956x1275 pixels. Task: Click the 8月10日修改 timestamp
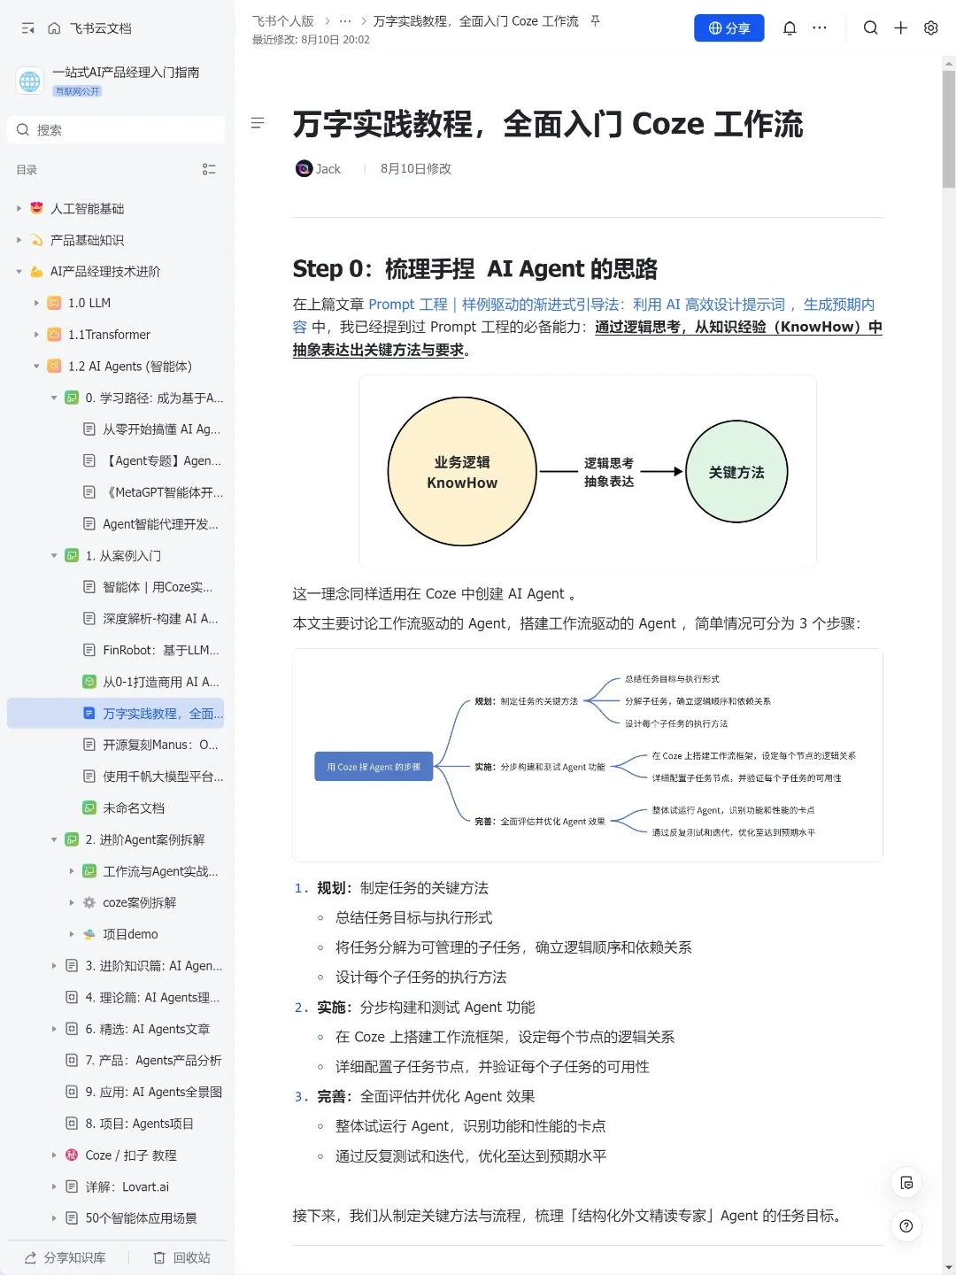(416, 169)
